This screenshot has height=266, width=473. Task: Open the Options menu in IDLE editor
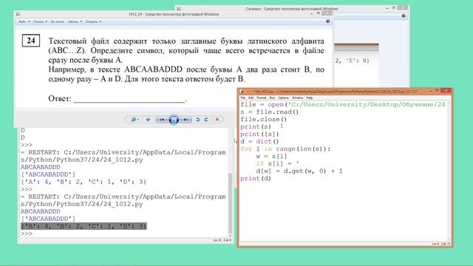click(x=284, y=98)
